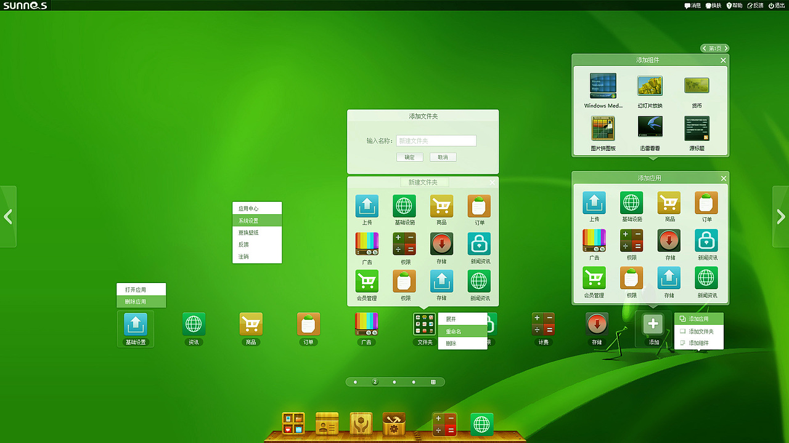This screenshot has height=443, width=789.
Task: Add the 幻灯片放映 slideshow widget
Action: [650, 86]
